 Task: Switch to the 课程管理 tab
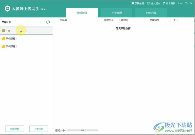pos(82,13)
